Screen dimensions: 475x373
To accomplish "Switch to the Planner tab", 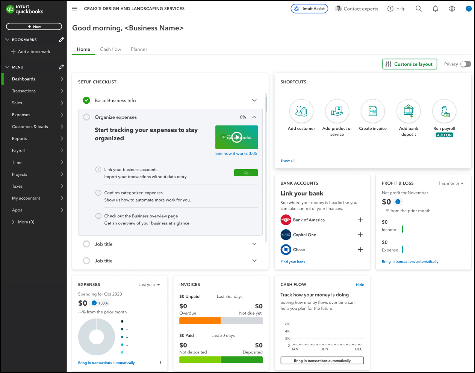I will [x=139, y=49].
